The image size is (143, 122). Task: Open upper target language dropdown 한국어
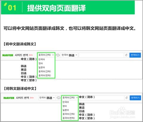pyautogui.click(x=69, y=55)
